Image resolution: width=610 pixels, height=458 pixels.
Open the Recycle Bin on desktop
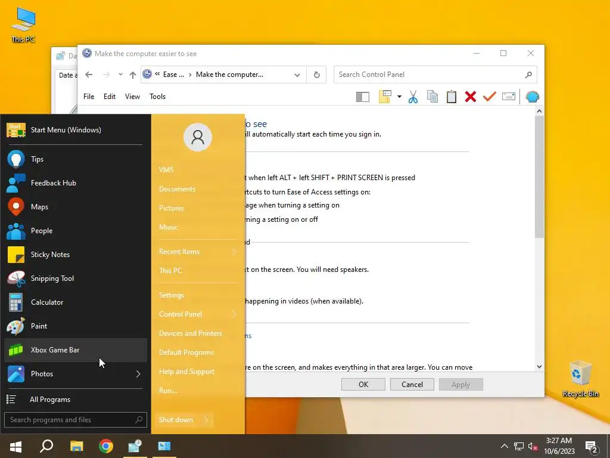click(x=580, y=379)
